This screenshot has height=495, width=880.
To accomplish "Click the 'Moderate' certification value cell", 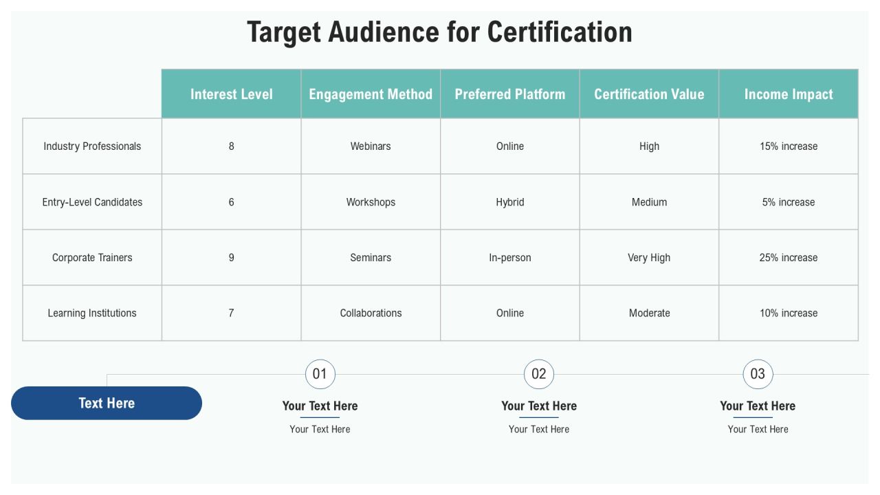I will (649, 313).
